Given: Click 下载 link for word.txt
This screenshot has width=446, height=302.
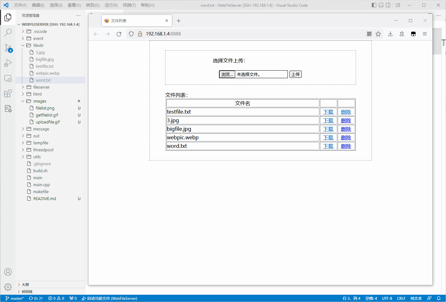Looking at the screenshot, I should [328, 146].
